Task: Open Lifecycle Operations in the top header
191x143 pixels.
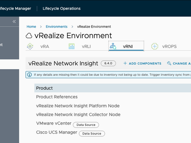Action: (x=62, y=9)
